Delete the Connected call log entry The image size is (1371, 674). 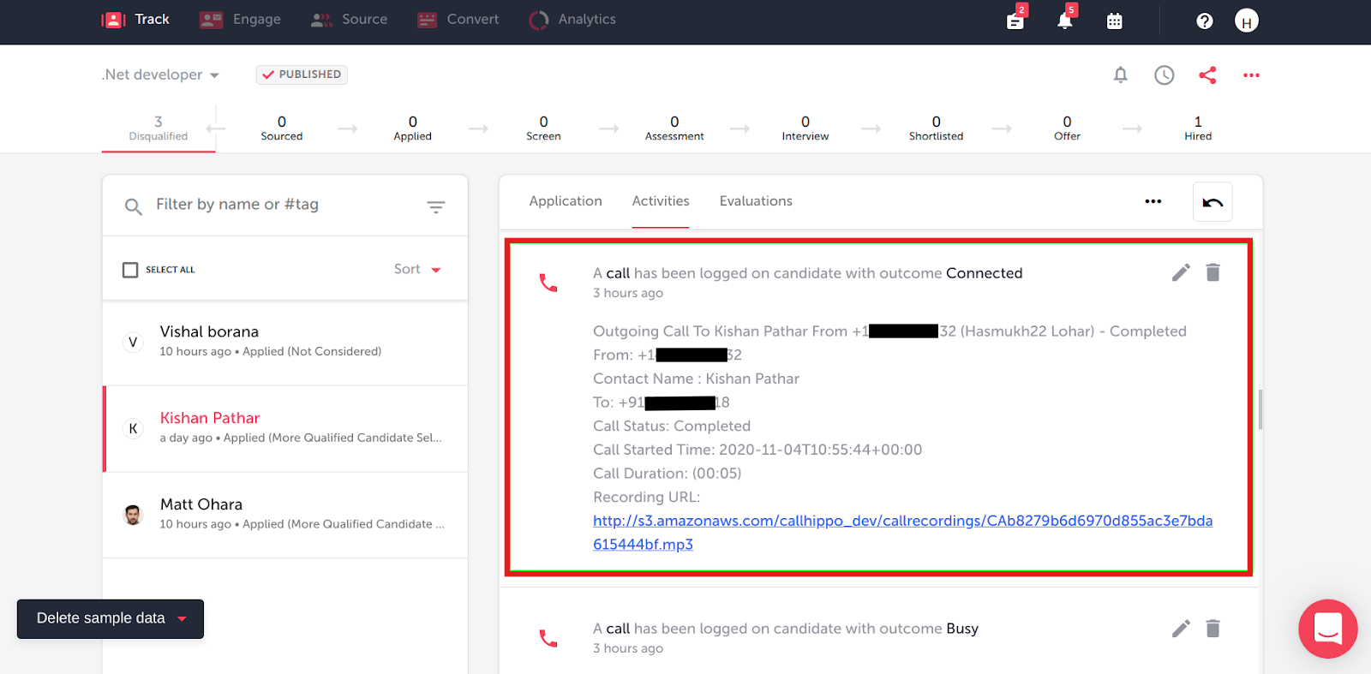(x=1212, y=272)
